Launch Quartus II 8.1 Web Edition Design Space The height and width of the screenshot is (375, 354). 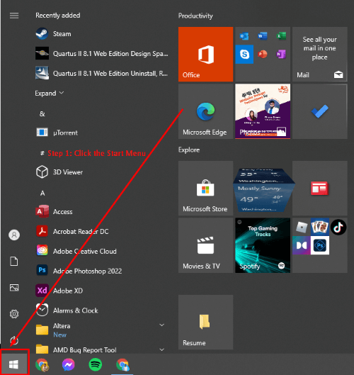coord(101,54)
